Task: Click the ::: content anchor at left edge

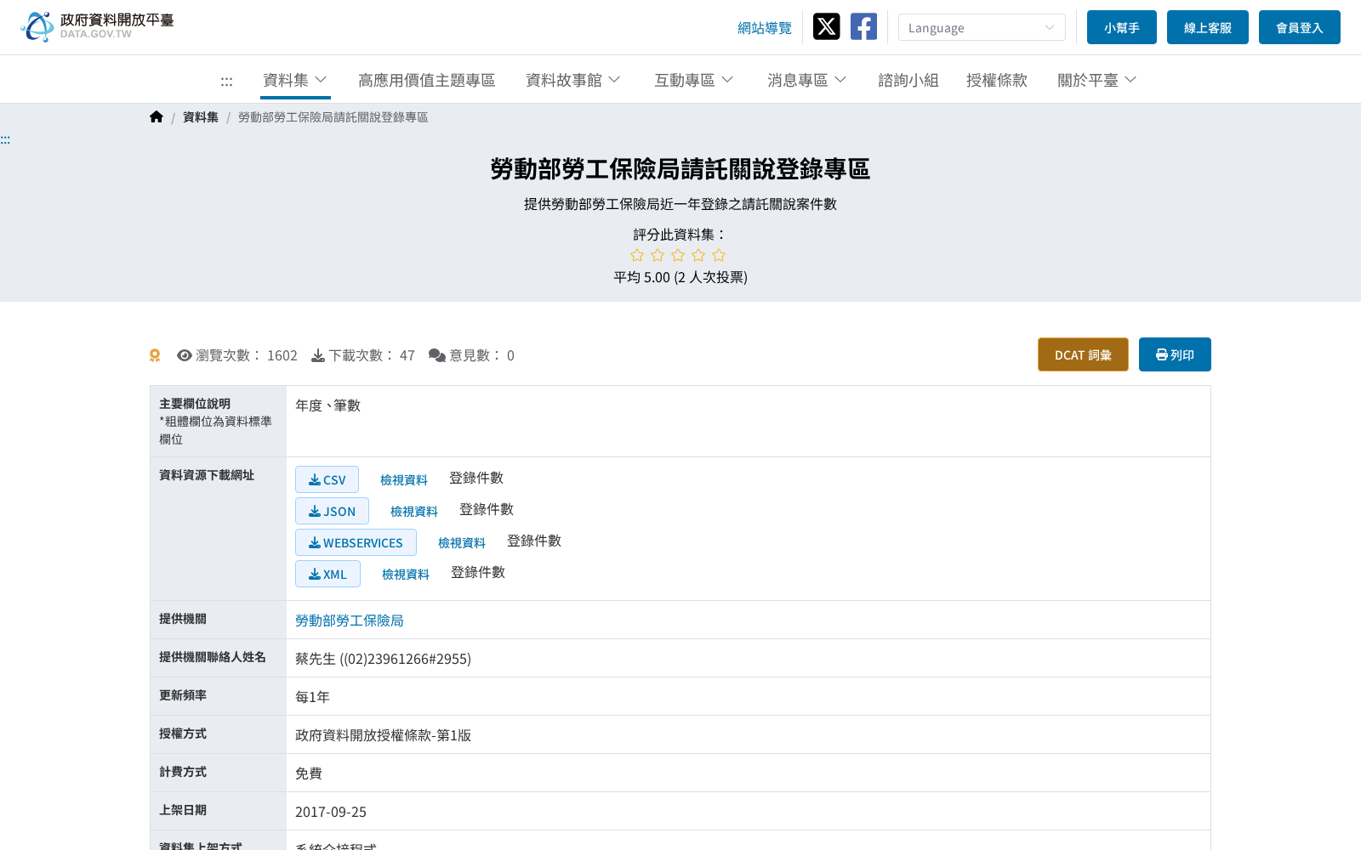Action: pos(5,139)
